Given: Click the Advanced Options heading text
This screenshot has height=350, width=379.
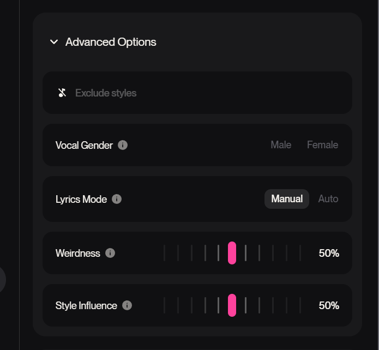Looking at the screenshot, I should 111,42.
